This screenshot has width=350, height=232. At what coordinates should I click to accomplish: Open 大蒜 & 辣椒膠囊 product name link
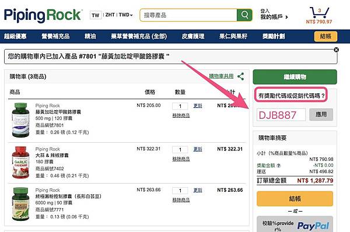pyautogui.click(x=52, y=155)
